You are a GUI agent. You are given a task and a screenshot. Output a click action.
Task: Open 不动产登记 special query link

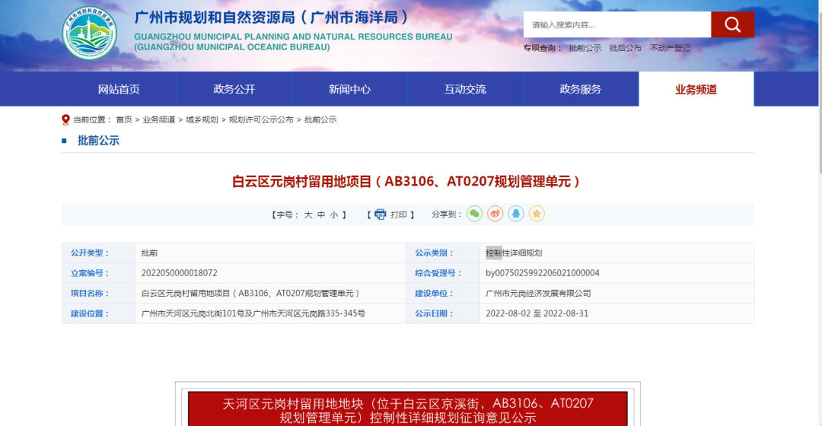click(x=670, y=48)
